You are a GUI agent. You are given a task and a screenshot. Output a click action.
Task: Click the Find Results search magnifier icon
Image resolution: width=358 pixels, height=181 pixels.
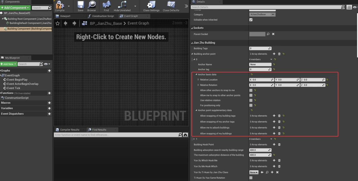pyautogui.click(x=180, y=135)
